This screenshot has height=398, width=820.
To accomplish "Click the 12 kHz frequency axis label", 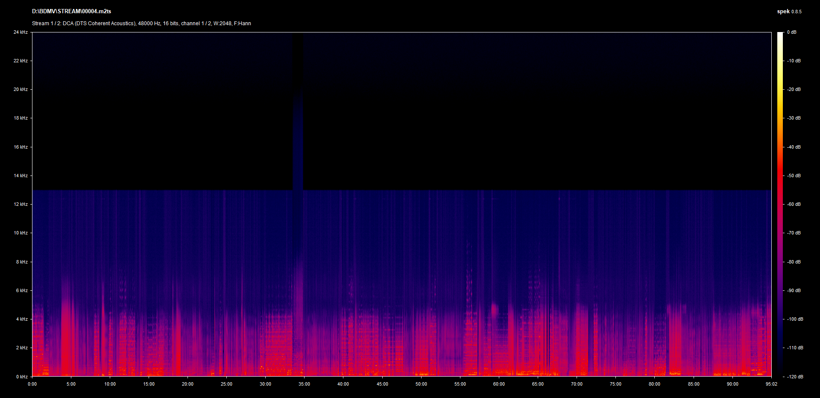I will 20,204.
